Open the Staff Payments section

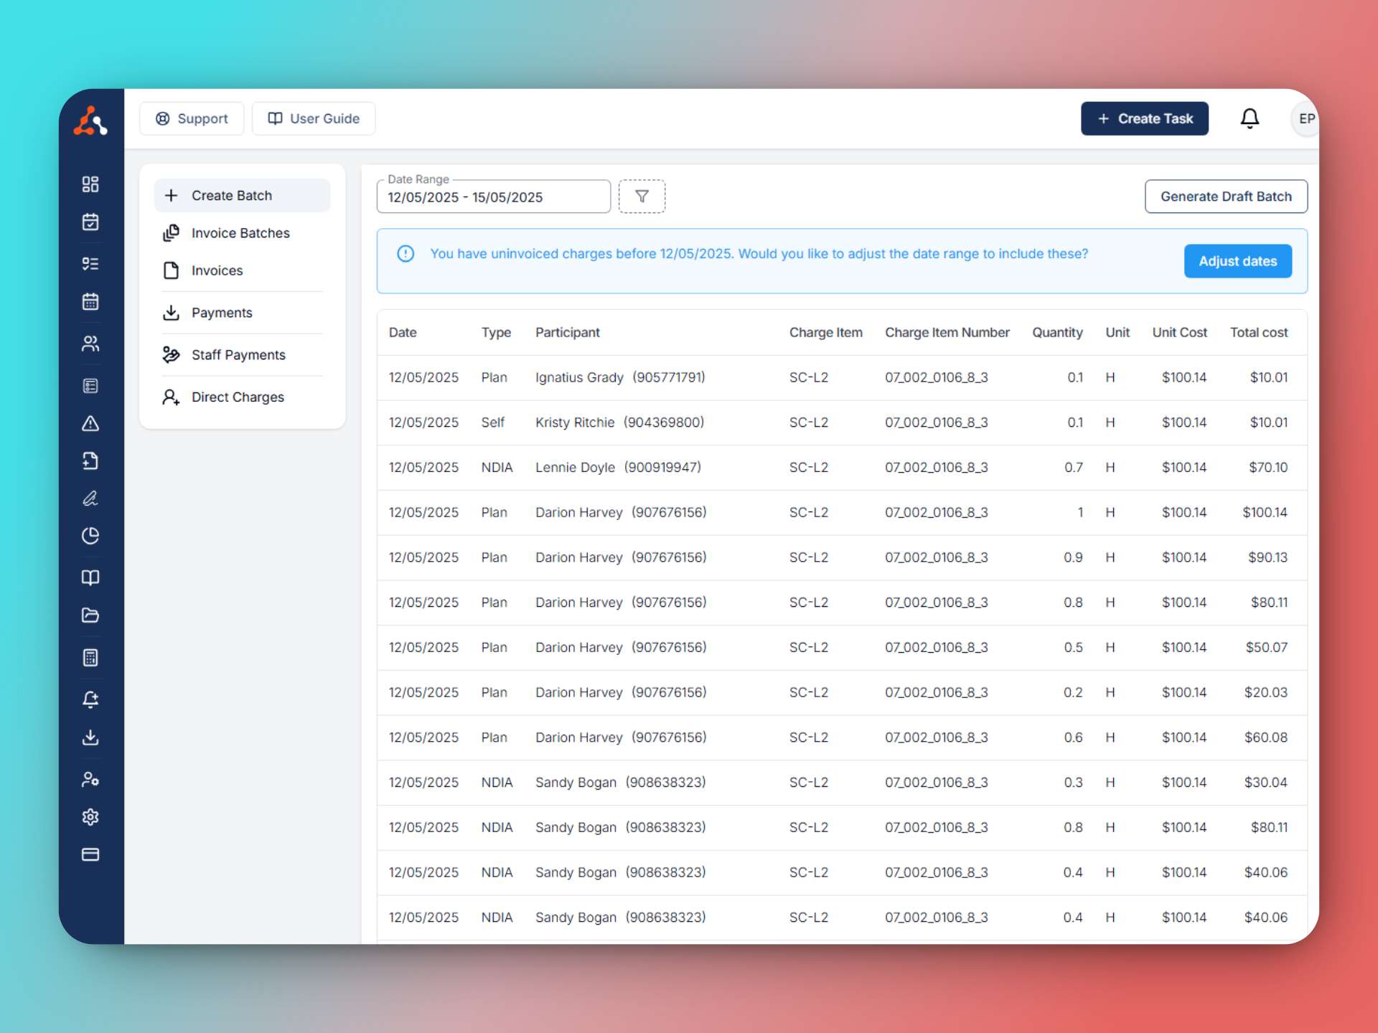(238, 354)
